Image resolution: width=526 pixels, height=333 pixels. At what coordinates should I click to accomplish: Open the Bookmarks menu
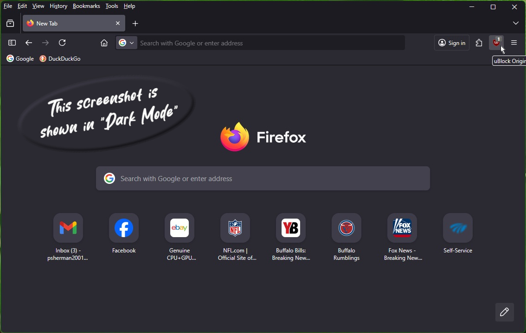(x=86, y=6)
